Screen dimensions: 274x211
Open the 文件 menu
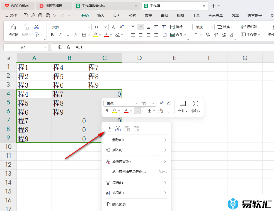11,15
